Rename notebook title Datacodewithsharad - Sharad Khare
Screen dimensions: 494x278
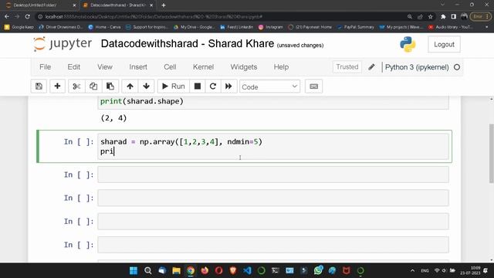[187, 44]
